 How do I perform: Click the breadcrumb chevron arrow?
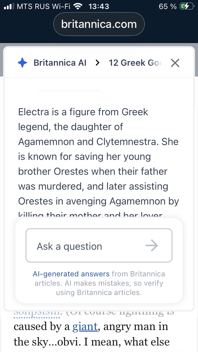(98, 63)
